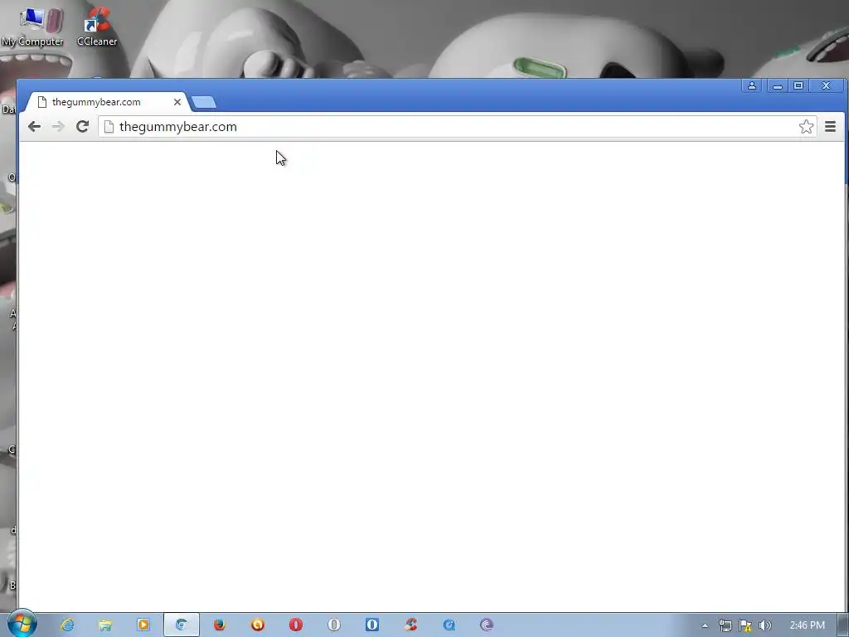This screenshot has height=637, width=849.
Task: Open the browser user profile button
Action: [751, 85]
